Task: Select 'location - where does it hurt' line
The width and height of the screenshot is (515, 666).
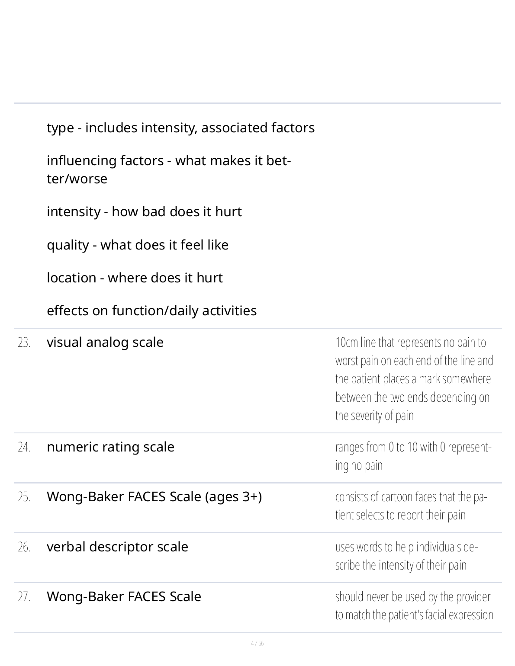Action: [135, 278]
